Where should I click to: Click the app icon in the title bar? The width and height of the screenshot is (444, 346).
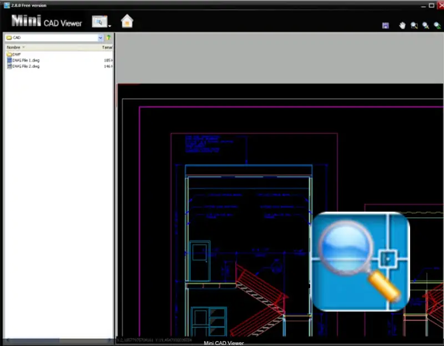click(7, 5)
